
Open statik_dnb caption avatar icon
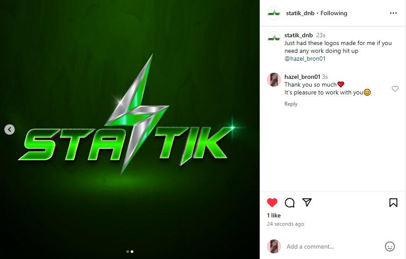pyautogui.click(x=274, y=38)
